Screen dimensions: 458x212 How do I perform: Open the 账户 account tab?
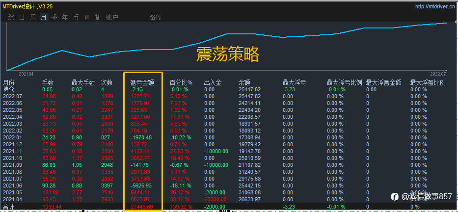coord(112,17)
